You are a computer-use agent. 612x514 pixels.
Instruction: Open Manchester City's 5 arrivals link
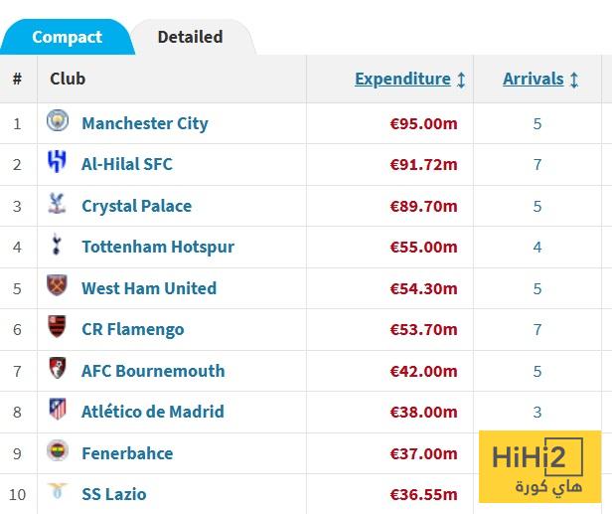click(x=537, y=124)
